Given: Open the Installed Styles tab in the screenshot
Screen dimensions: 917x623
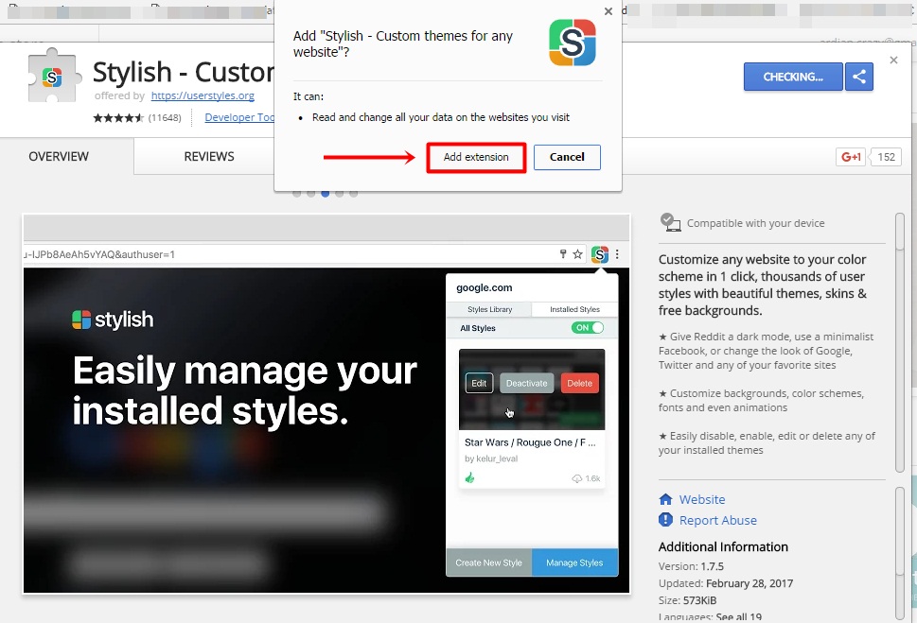Looking at the screenshot, I should tap(574, 309).
